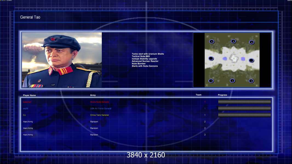The image size is (292, 164).
Task: Click start position 4 on the minimap
Action: [x=211, y=42]
